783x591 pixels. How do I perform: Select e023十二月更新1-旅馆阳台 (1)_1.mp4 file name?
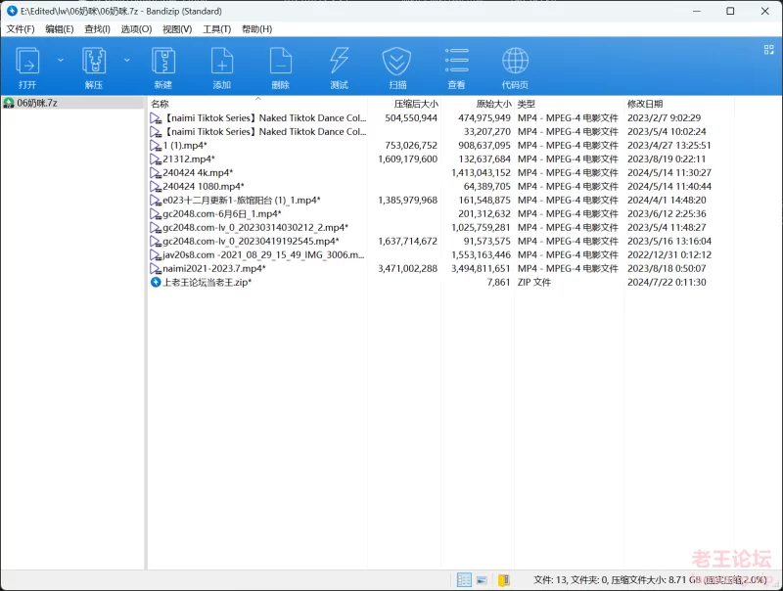pyautogui.click(x=242, y=201)
